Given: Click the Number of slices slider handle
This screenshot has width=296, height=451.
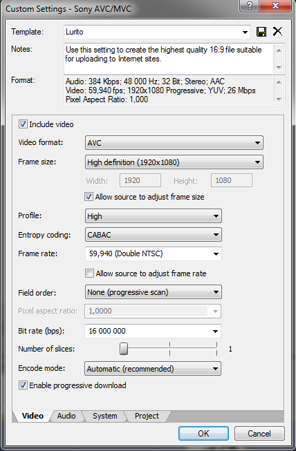Looking at the screenshot, I should tap(124, 349).
